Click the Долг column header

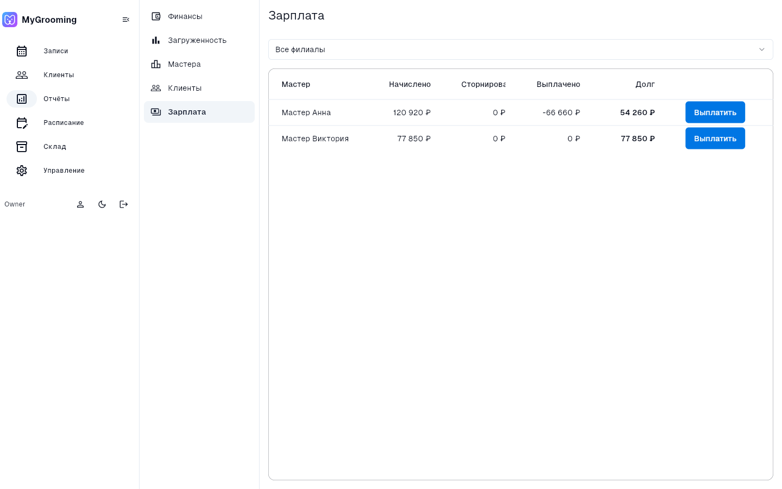click(645, 84)
